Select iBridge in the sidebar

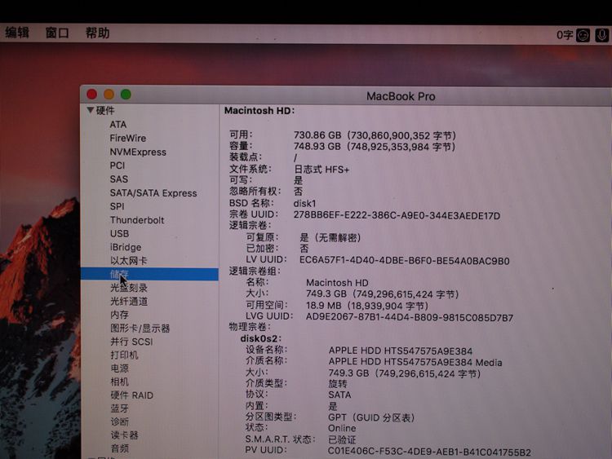[x=126, y=247]
